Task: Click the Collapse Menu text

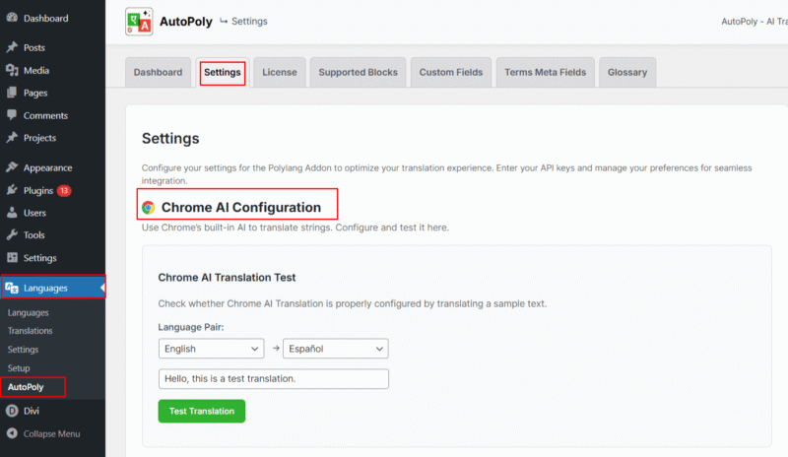Action: tap(52, 434)
